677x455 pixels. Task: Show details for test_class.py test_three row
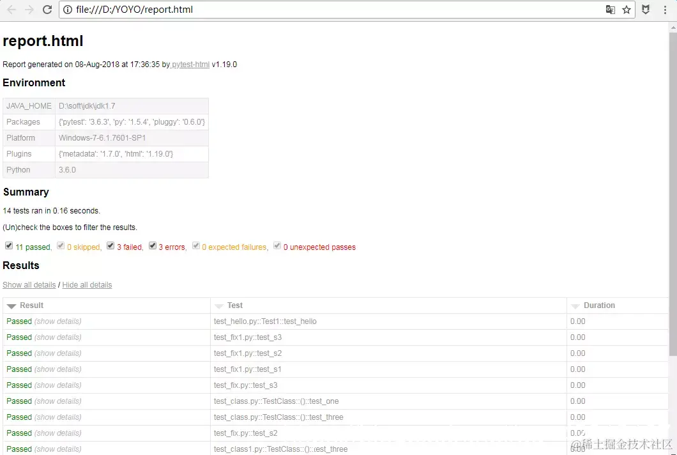(58, 417)
